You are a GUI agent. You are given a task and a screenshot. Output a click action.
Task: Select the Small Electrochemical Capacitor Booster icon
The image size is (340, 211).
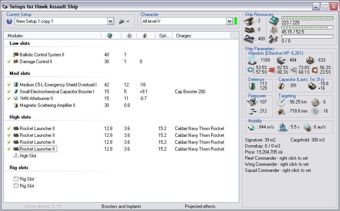coord(16,92)
